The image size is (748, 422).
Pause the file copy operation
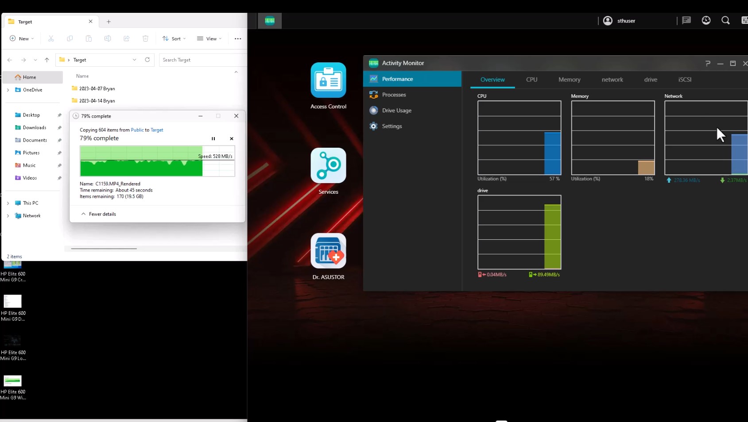pos(213,138)
